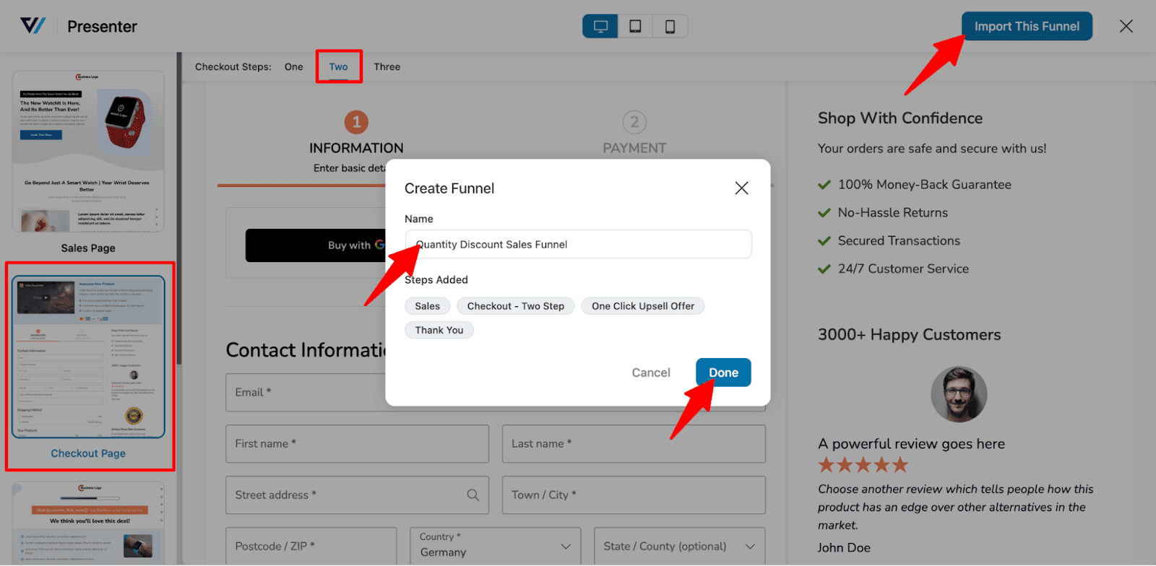Close the Presenter window with X icon
1156x566 pixels.
click(1126, 27)
